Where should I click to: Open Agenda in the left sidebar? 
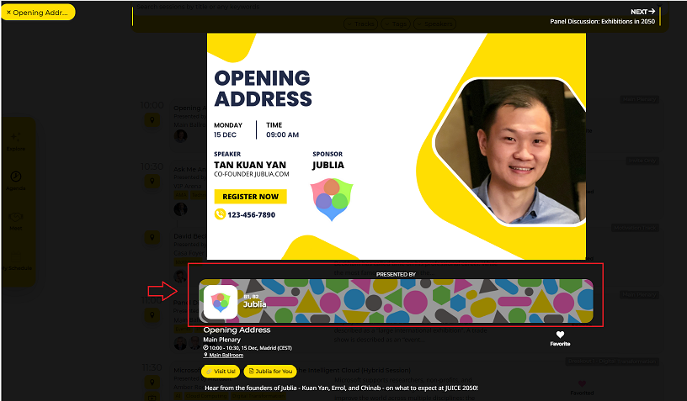(x=16, y=181)
